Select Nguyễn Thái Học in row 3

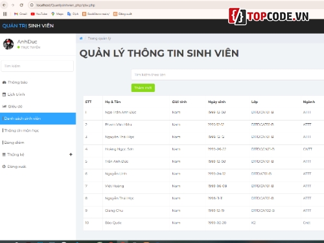(119, 137)
